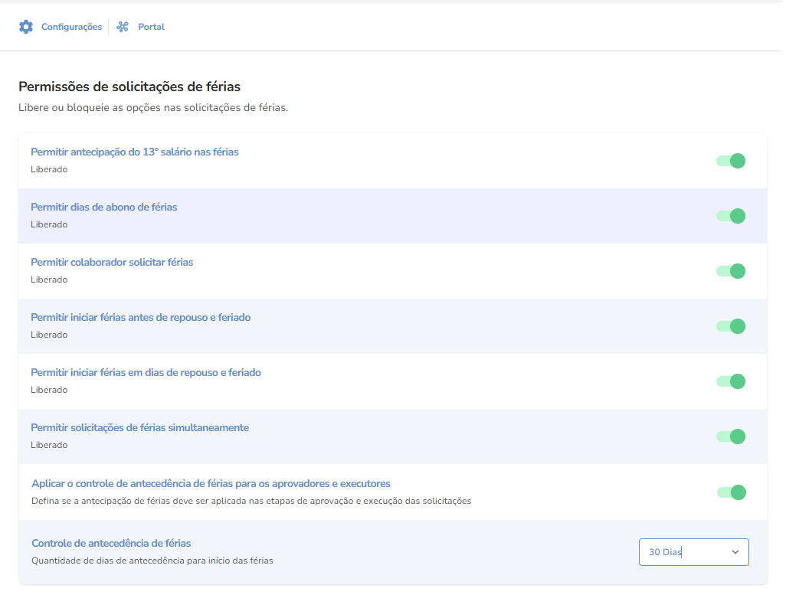Click Quantidade de dias de antecedência description
The image size is (786, 595).
tap(152, 561)
